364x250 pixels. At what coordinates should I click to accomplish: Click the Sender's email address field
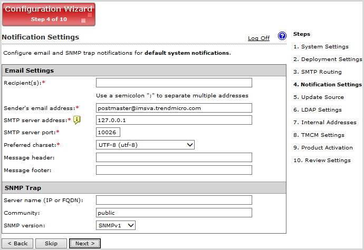point(174,108)
